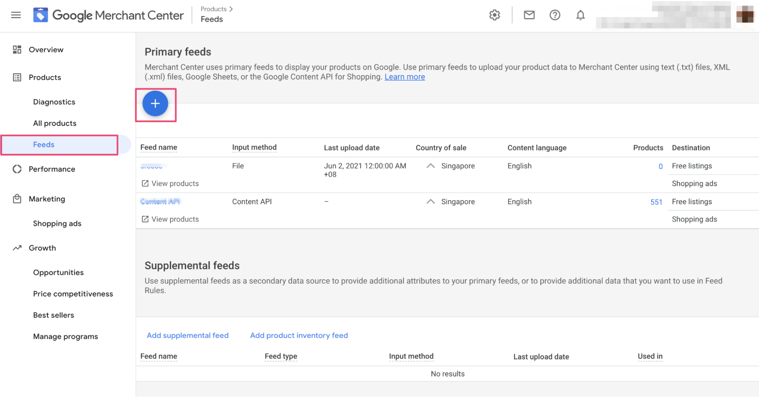759x397 pixels.
Task: Click Destination column header
Action: click(x=691, y=148)
